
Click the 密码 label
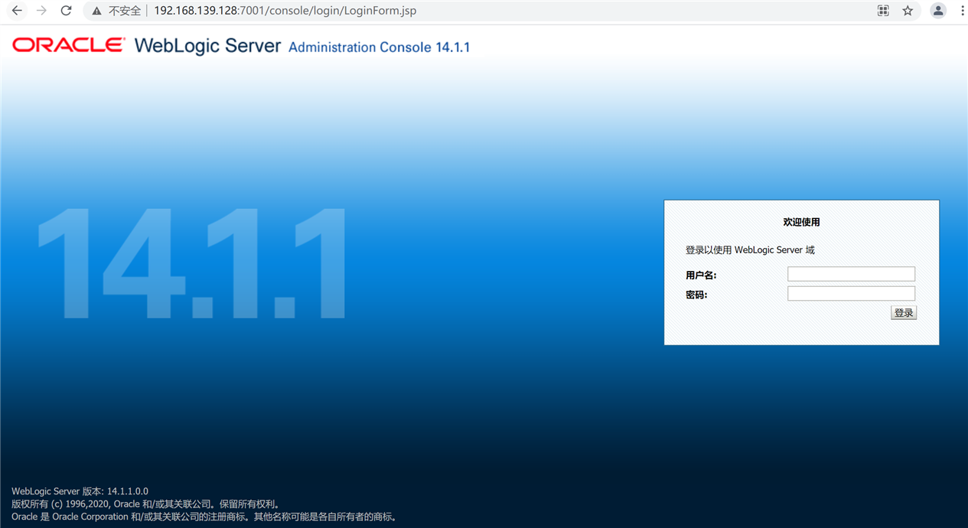pos(696,295)
